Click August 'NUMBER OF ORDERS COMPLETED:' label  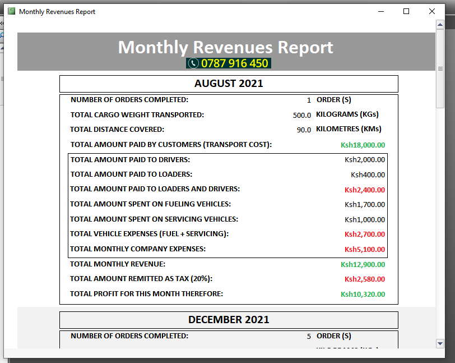click(129, 100)
